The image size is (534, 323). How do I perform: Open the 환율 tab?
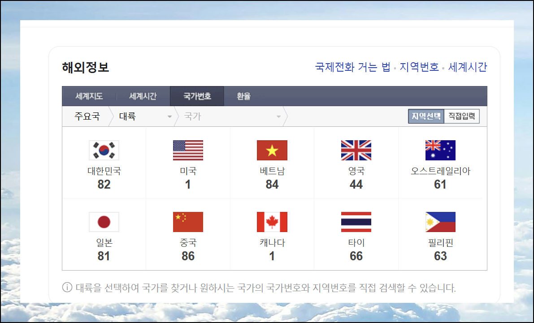[x=243, y=96]
